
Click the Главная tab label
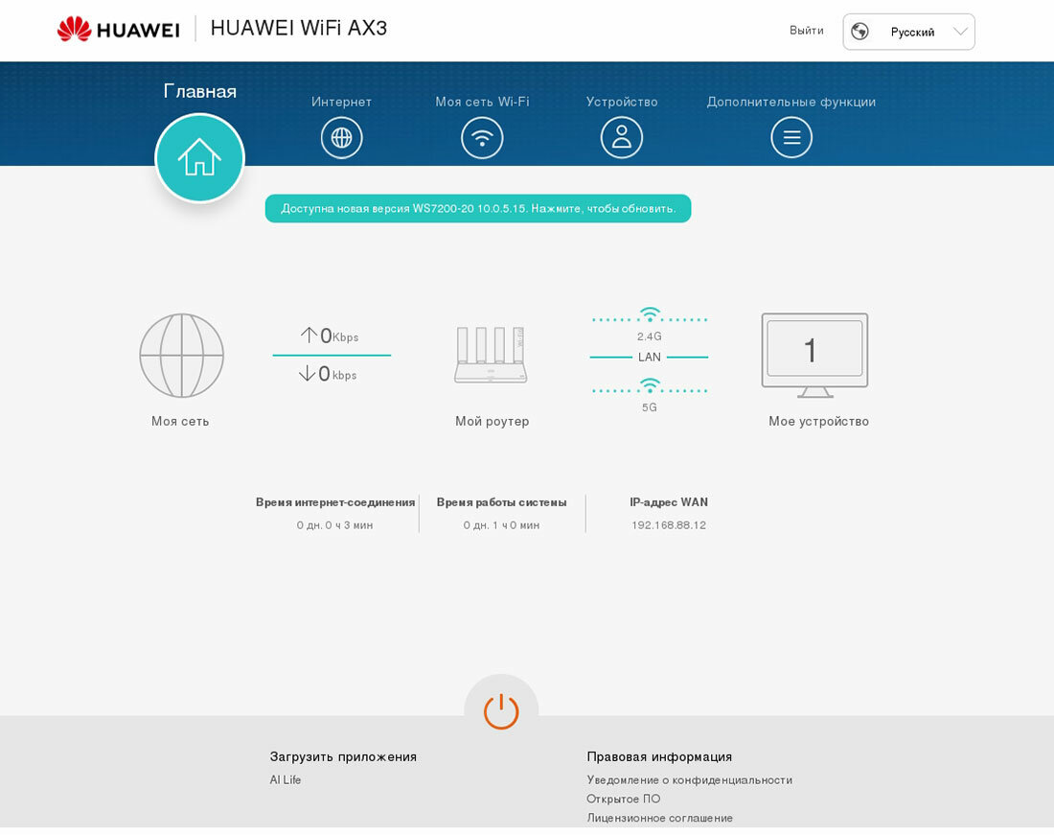(199, 91)
